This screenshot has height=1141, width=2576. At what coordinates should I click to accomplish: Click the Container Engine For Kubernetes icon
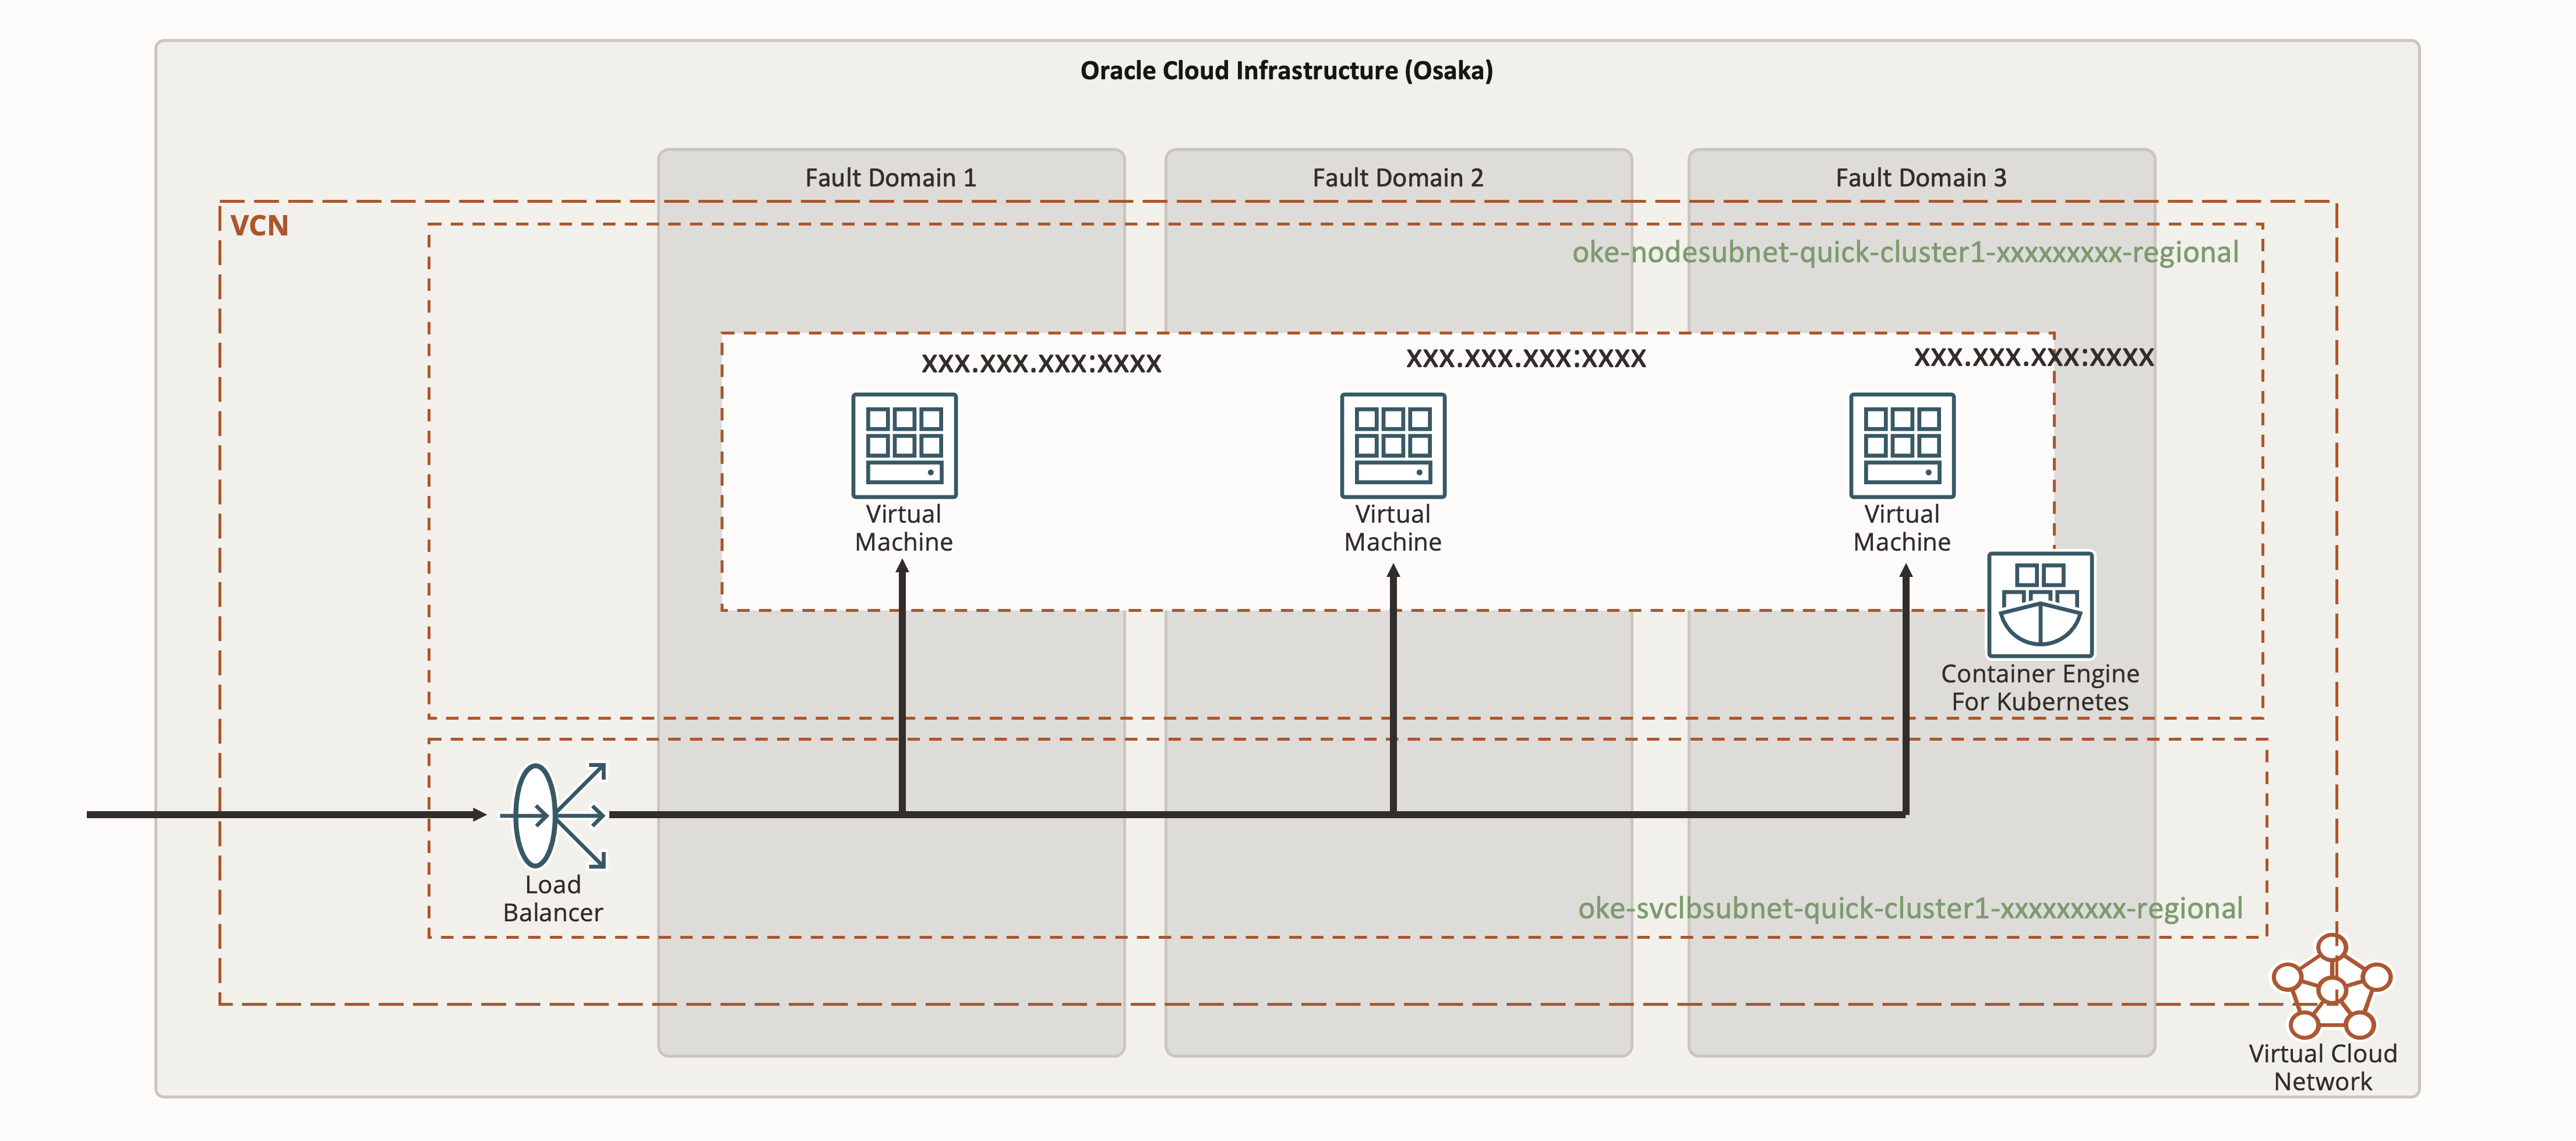2040,604
